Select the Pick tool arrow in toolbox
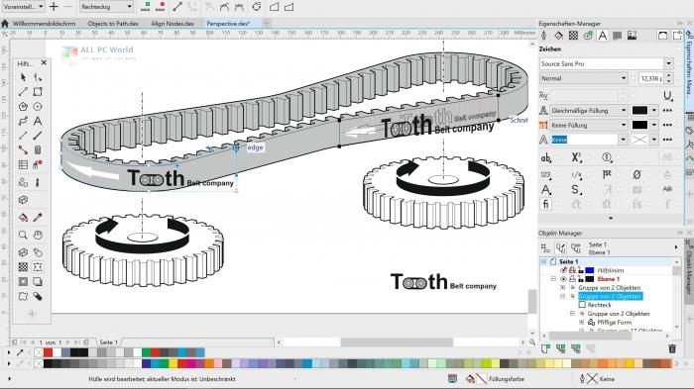The width and height of the screenshot is (694, 389). point(23,77)
